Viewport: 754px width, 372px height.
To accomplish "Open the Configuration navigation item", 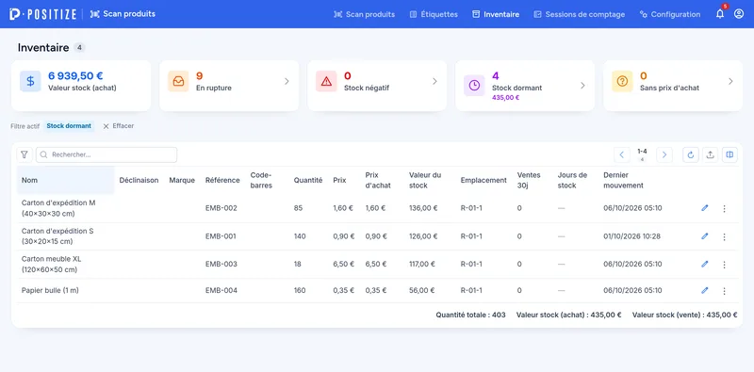I will pyautogui.click(x=670, y=14).
